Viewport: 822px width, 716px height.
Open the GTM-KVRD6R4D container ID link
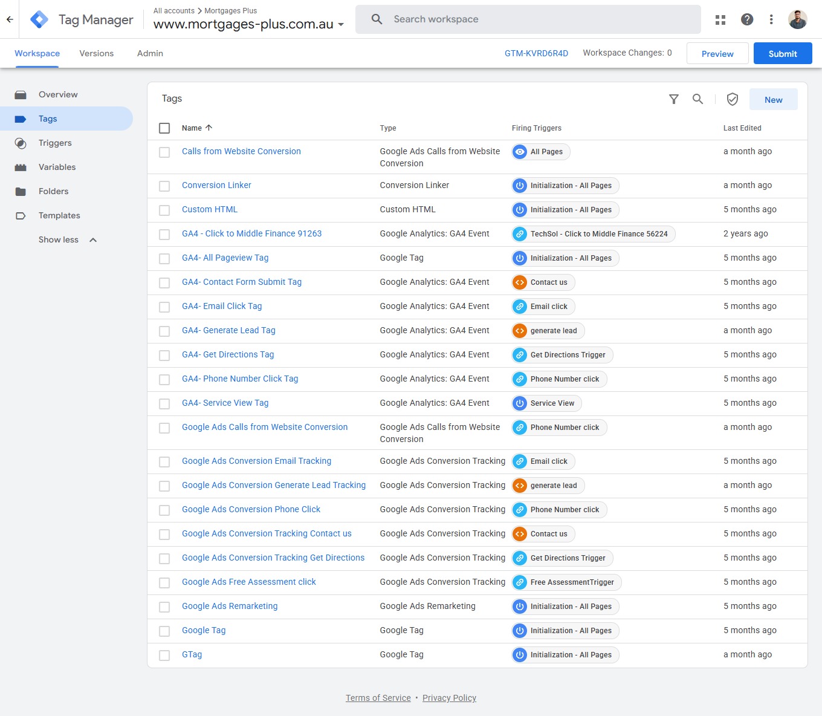[536, 53]
